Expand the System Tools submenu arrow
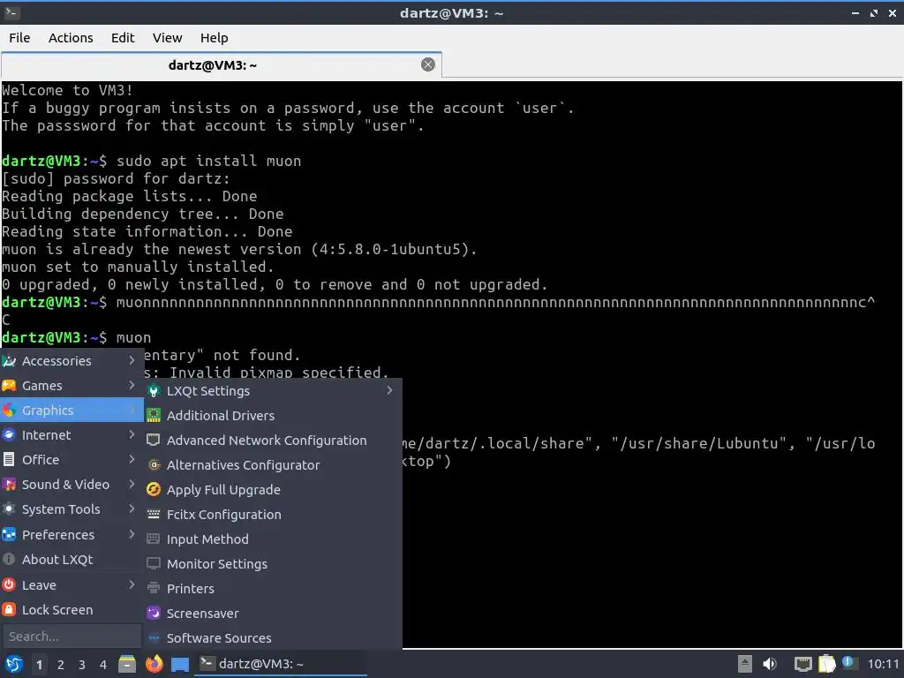Image resolution: width=904 pixels, height=678 pixels. pyautogui.click(x=132, y=509)
